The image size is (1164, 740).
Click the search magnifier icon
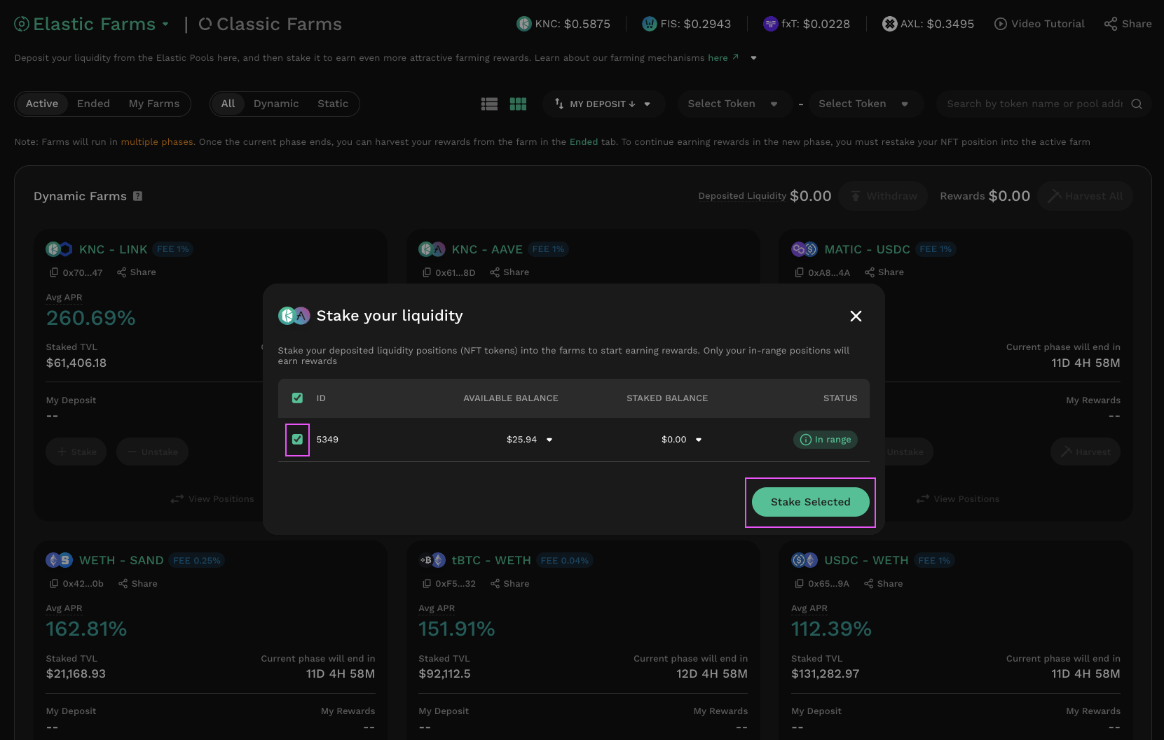pyautogui.click(x=1137, y=104)
